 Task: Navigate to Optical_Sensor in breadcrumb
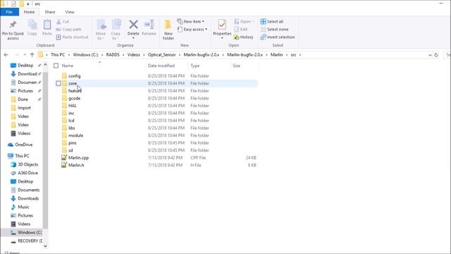point(161,55)
